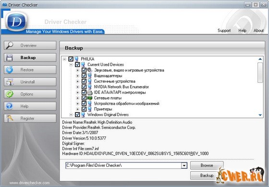Click the keys Register icon
269x187 pixels.
pos(10,118)
